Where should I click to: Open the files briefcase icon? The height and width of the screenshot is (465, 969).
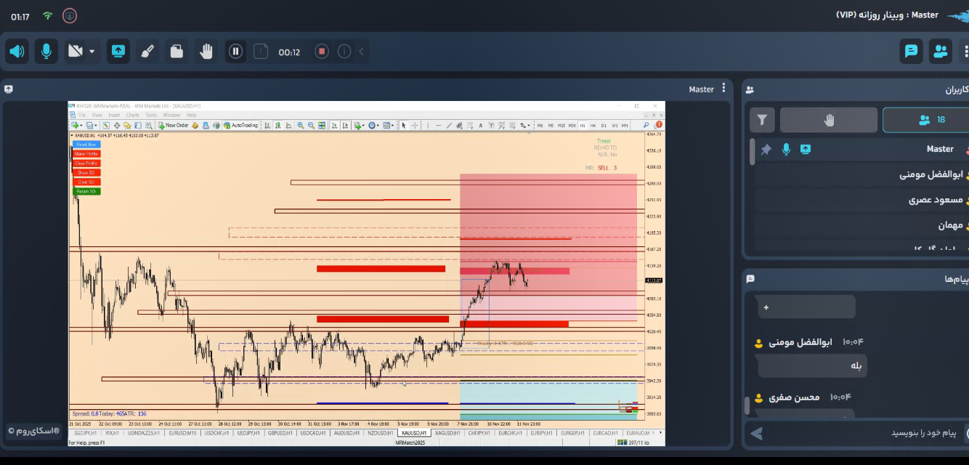click(x=177, y=52)
